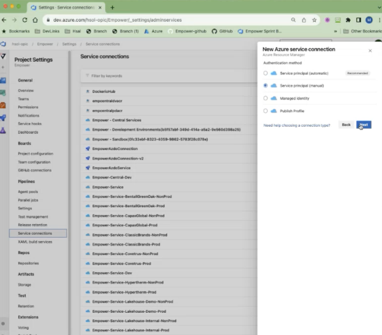The image size is (382, 335).
Task: Select Service connections in sidebar
Action: (x=38, y=233)
